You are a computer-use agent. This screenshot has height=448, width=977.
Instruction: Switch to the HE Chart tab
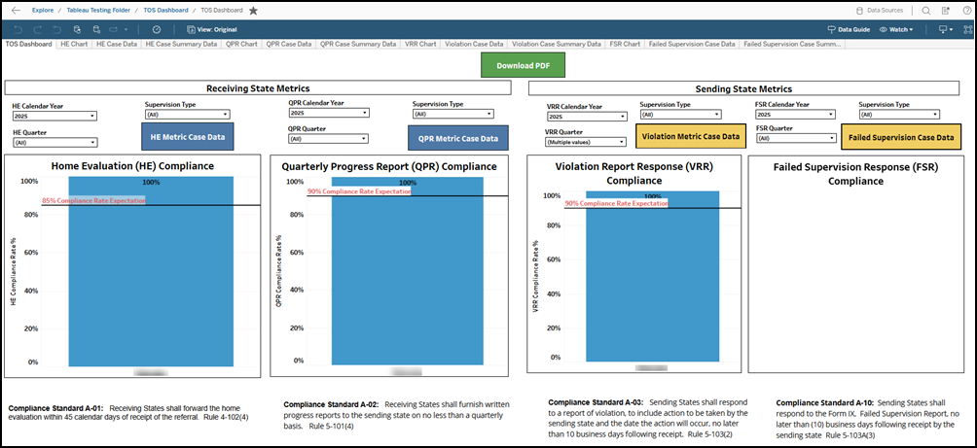(74, 44)
